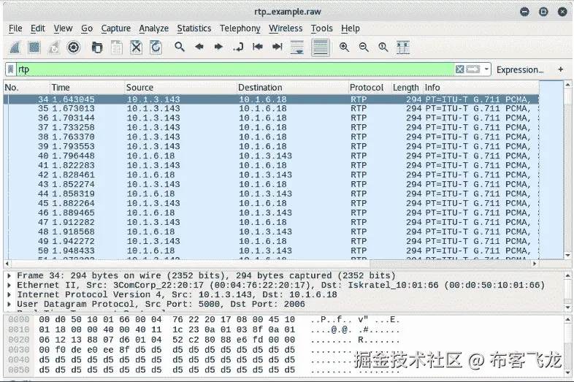This screenshot has height=382, width=574.
Task: Jump to the last packet
Action: [278, 47]
